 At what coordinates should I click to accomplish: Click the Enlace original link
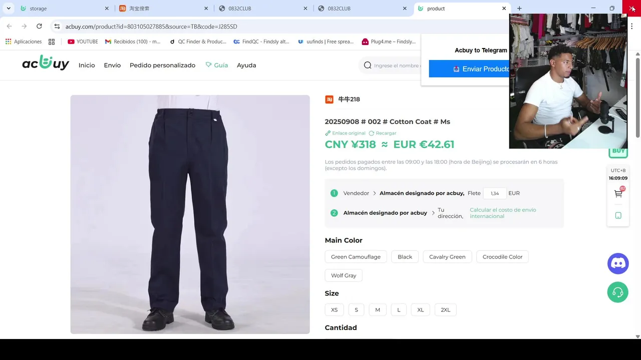click(346, 133)
